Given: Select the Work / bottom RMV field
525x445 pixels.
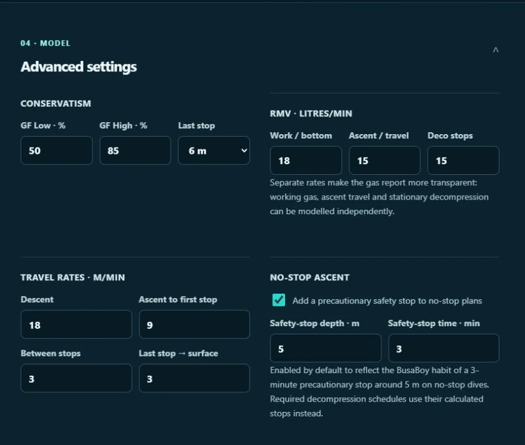Looking at the screenshot, I should click(306, 161).
